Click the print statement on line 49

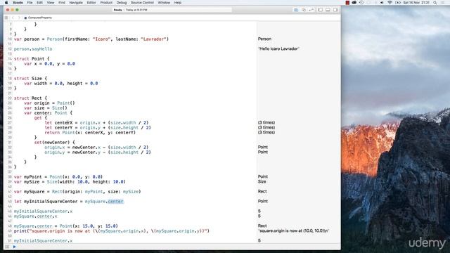pos(112,231)
